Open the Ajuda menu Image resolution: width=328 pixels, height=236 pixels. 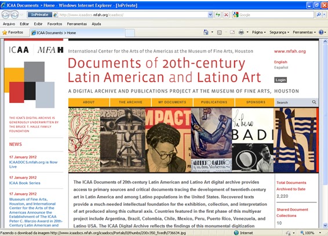96,24
